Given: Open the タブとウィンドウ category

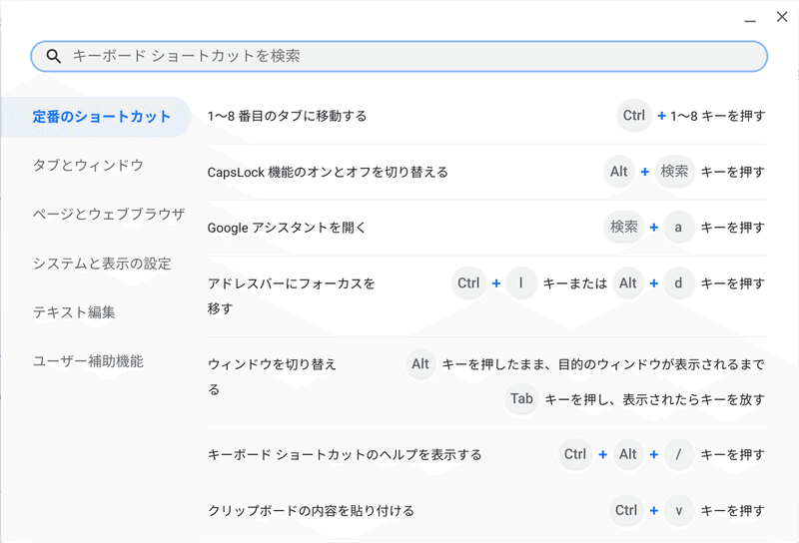Looking at the screenshot, I should (x=88, y=165).
